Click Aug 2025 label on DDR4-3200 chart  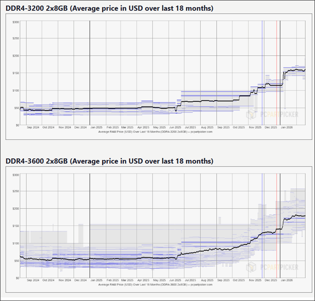click(207, 127)
